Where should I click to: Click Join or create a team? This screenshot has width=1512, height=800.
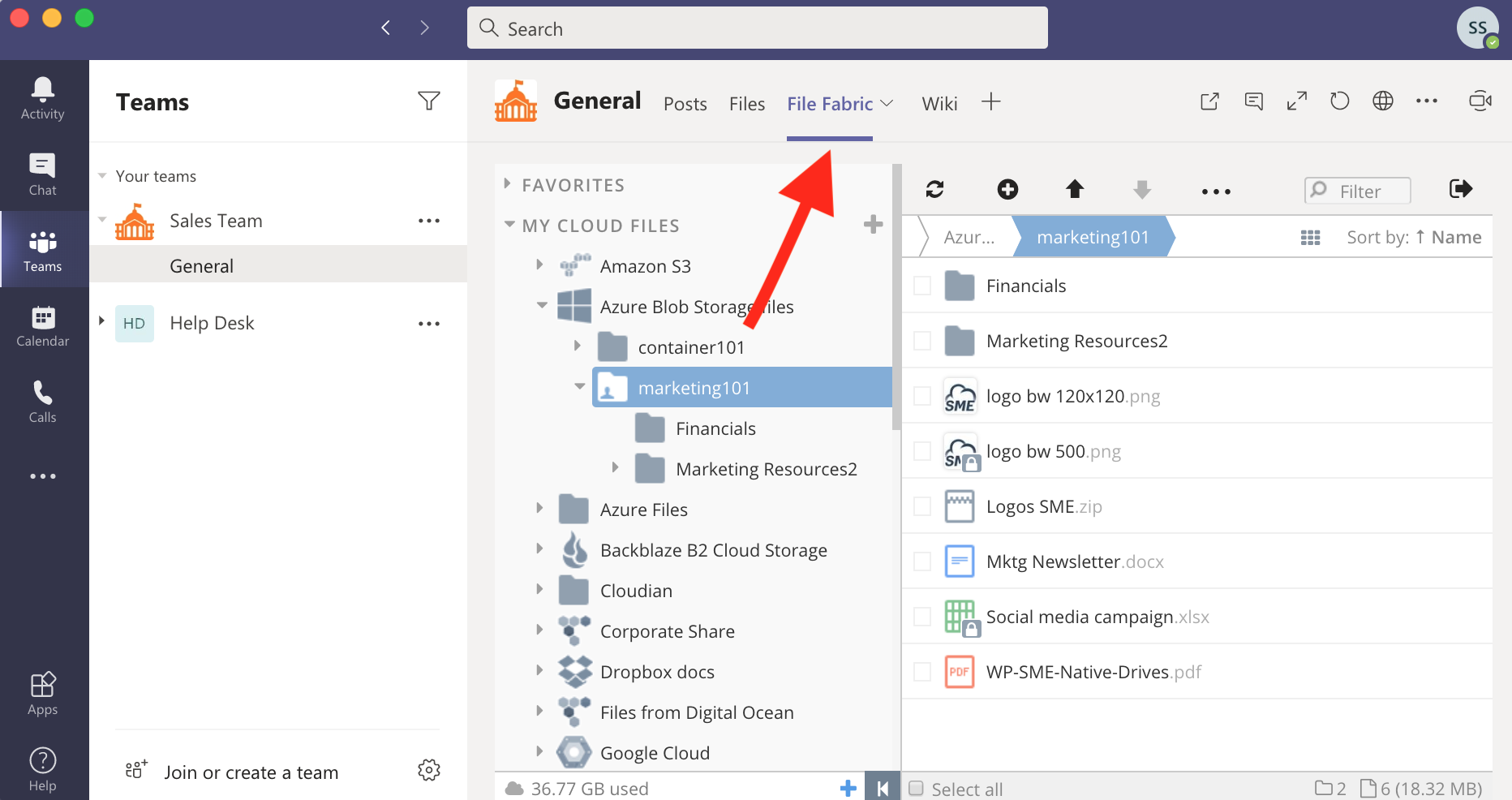[x=251, y=772]
